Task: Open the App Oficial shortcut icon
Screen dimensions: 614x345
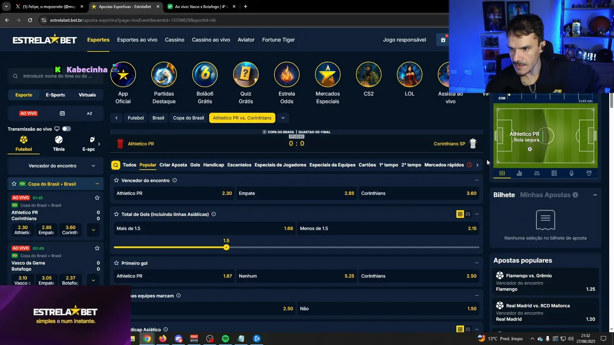Action: coord(123,74)
